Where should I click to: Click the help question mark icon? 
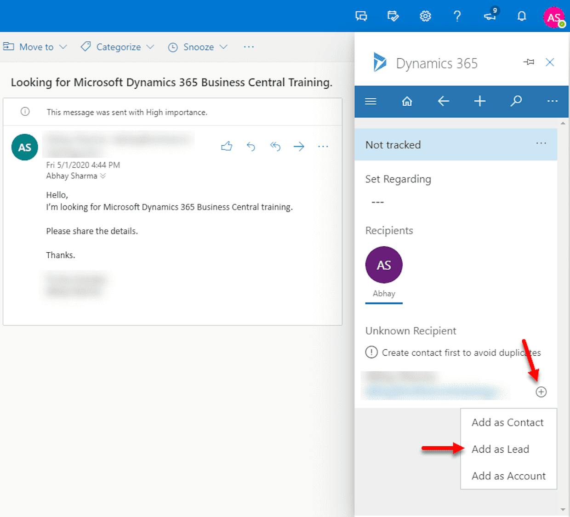coord(457,17)
